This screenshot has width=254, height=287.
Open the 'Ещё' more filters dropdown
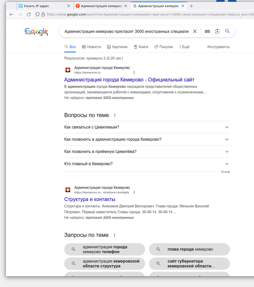(183, 47)
